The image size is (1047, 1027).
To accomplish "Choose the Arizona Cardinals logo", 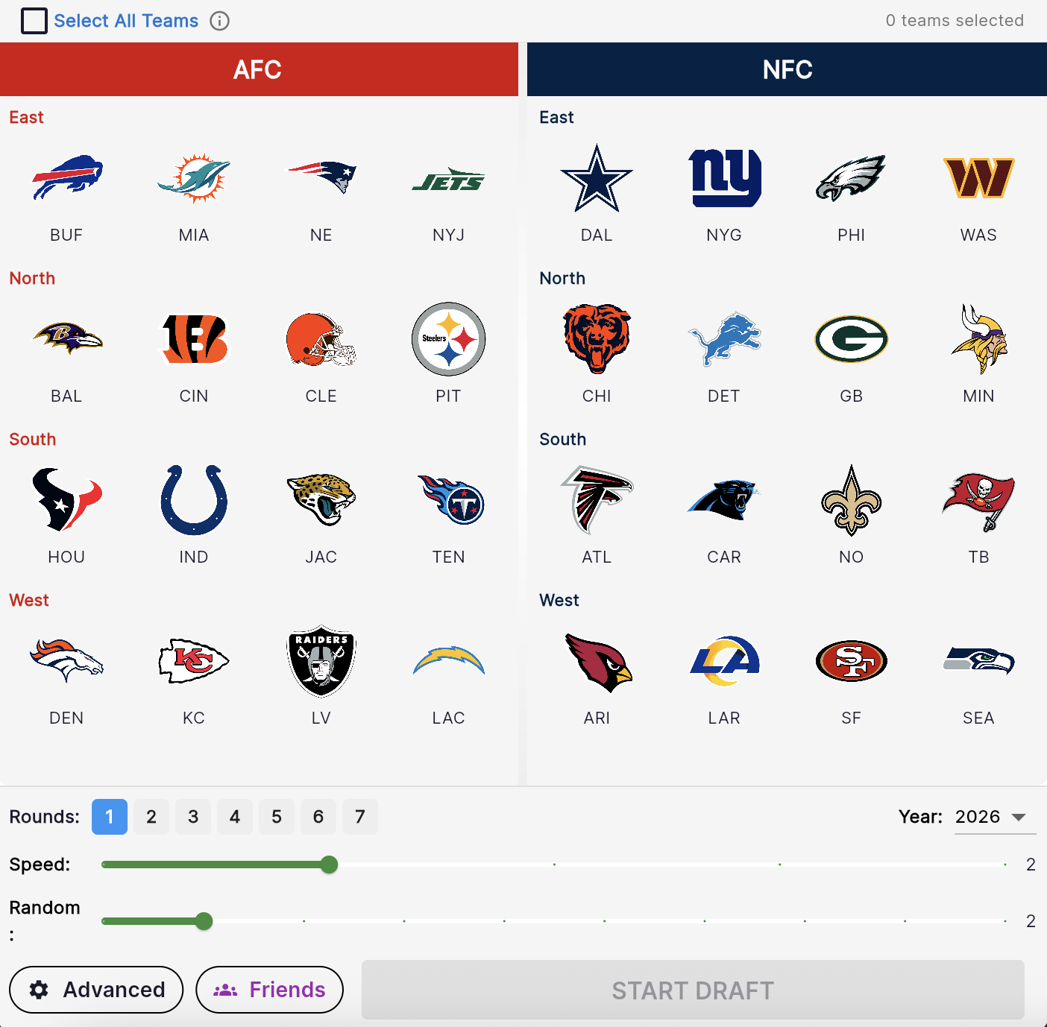I will pyautogui.click(x=598, y=663).
